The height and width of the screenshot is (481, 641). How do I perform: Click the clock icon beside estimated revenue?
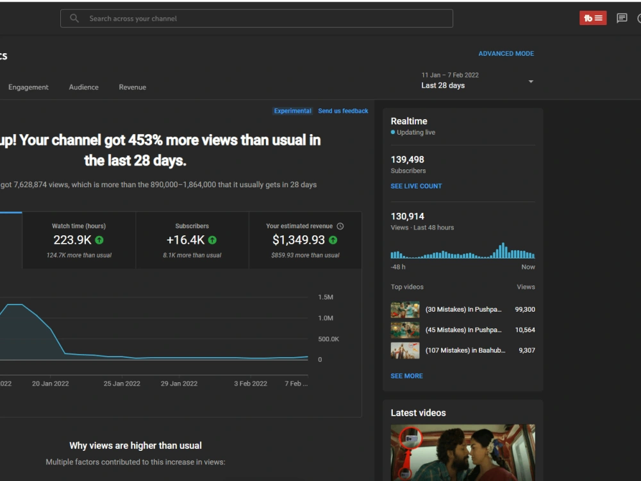340,226
